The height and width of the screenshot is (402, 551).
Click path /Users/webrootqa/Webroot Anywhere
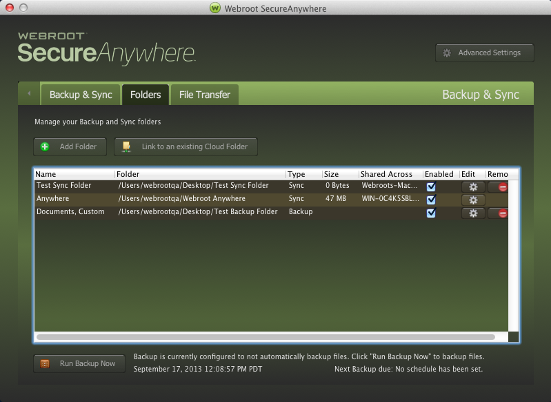pyautogui.click(x=181, y=198)
